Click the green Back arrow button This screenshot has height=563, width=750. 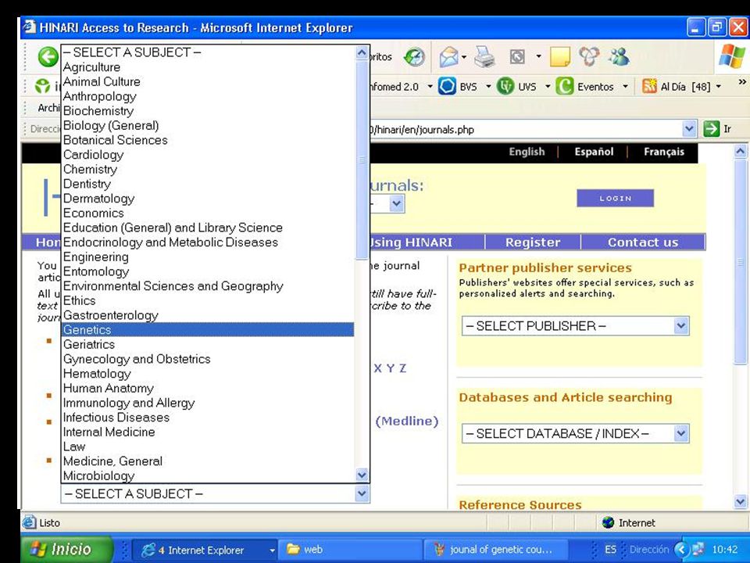[48, 57]
